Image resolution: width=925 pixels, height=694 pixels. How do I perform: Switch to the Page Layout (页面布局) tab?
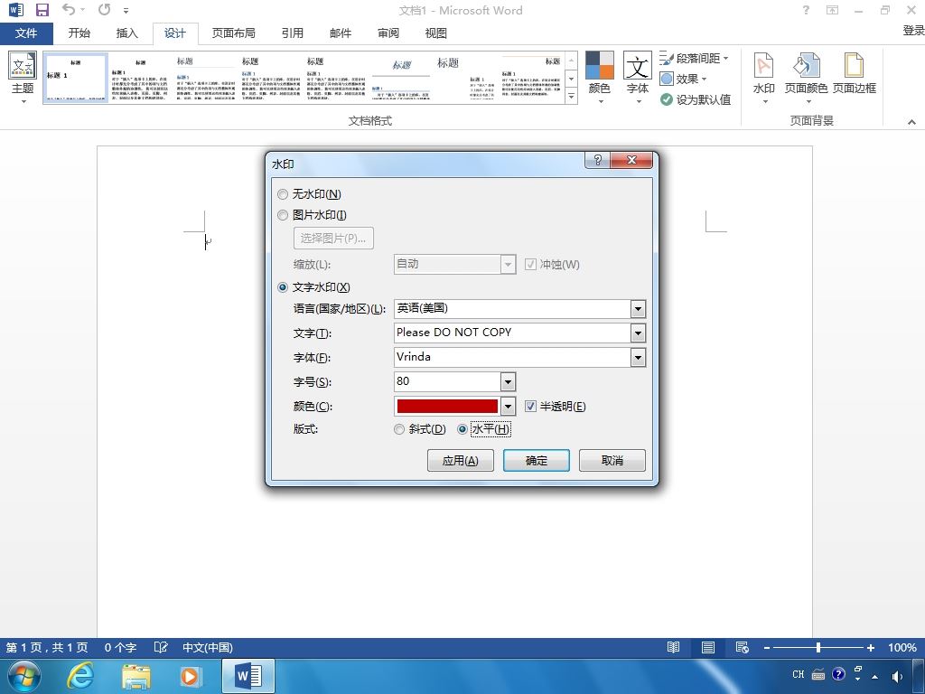coord(234,33)
